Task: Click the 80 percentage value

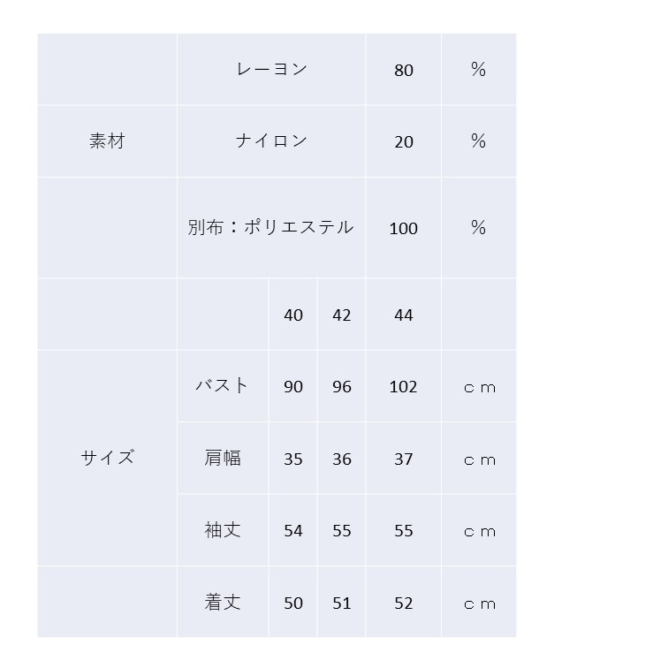Action: [404, 71]
